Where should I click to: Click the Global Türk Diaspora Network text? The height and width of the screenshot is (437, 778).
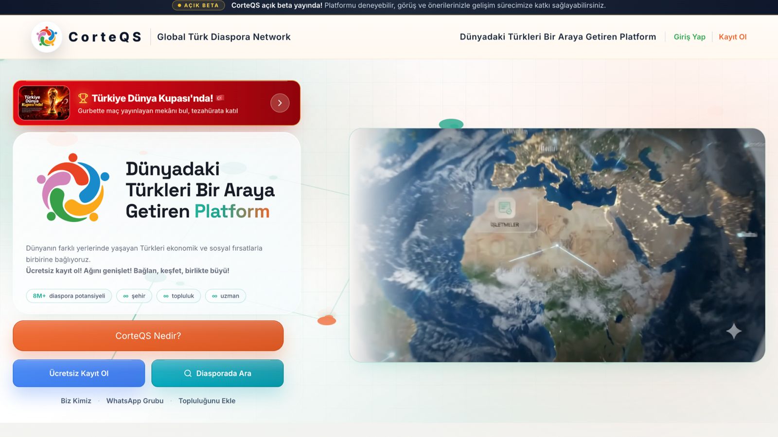pos(224,37)
